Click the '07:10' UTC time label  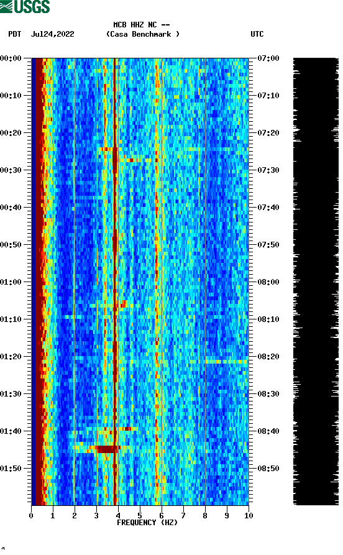click(268, 96)
